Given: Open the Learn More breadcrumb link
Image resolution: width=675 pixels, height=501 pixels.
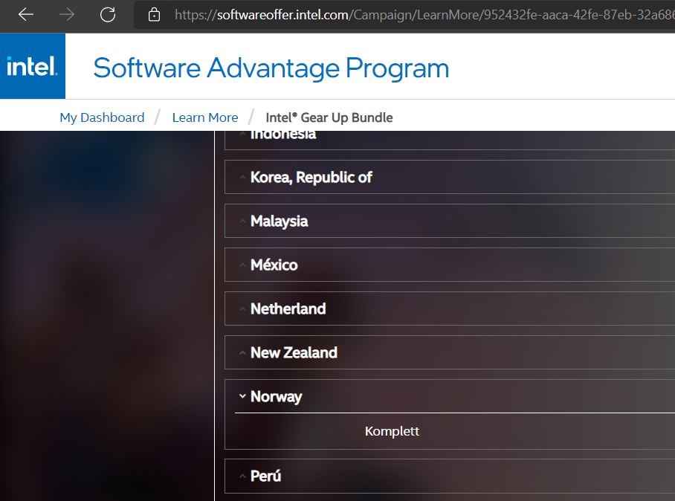Looking at the screenshot, I should (205, 117).
